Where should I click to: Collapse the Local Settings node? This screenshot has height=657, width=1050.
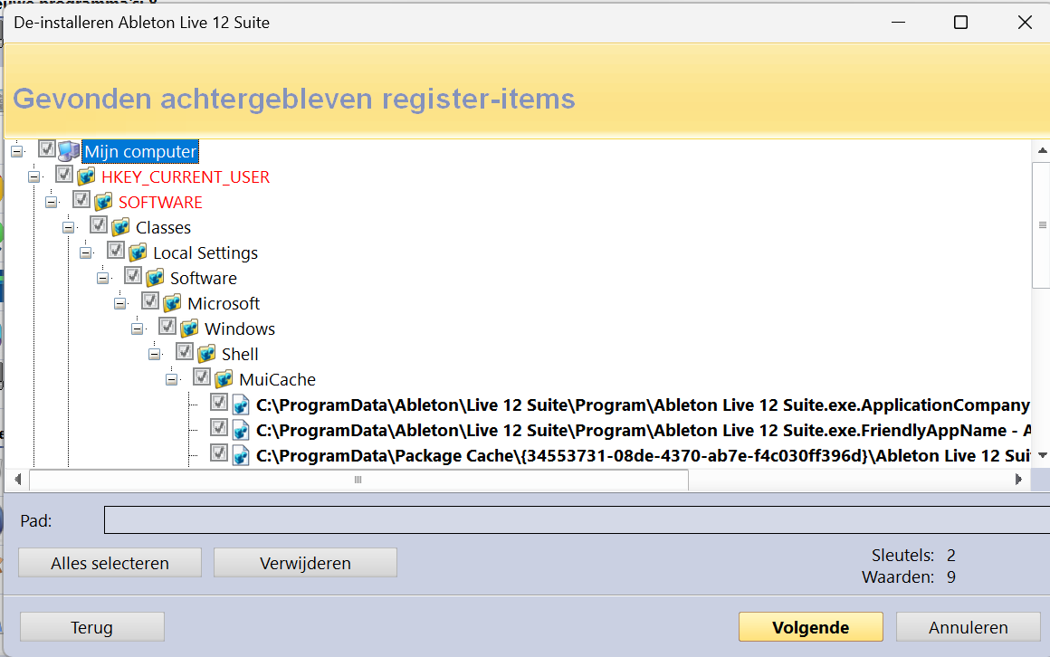point(86,253)
